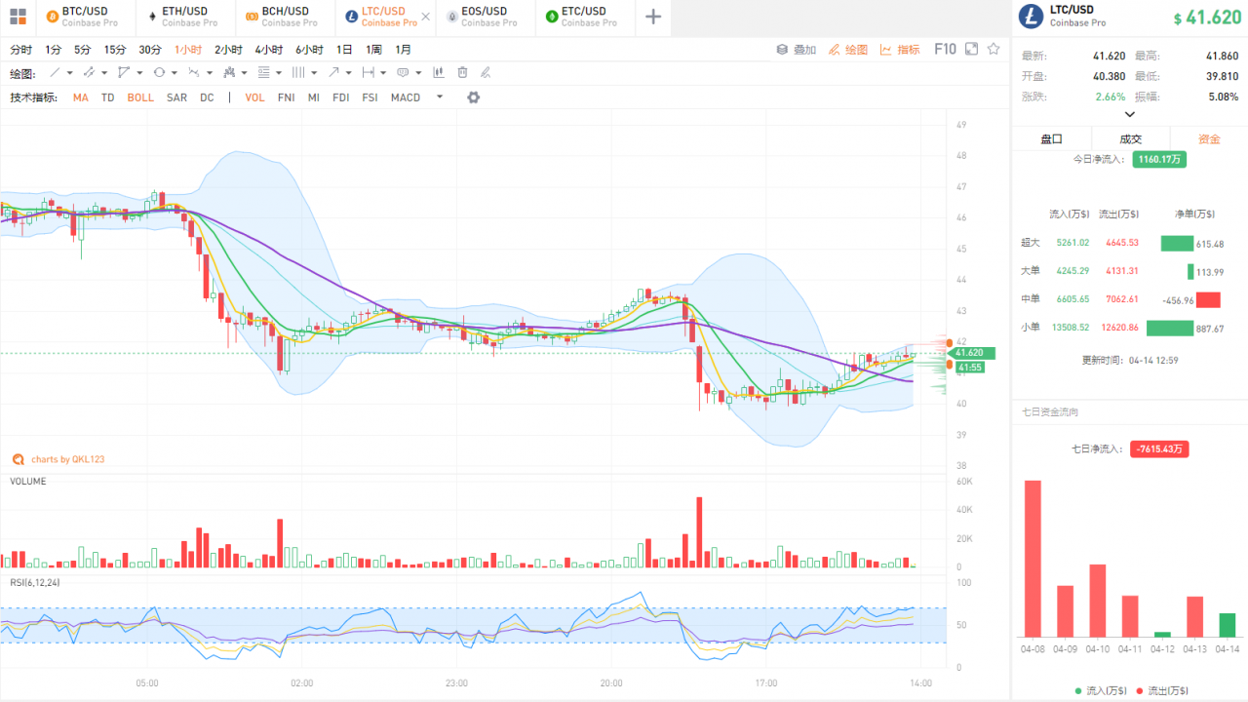Enable the SAR indicator

point(176,97)
